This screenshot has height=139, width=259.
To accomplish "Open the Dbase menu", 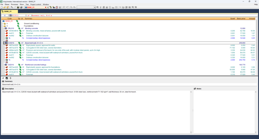I will pyautogui.click(x=7, y=5).
